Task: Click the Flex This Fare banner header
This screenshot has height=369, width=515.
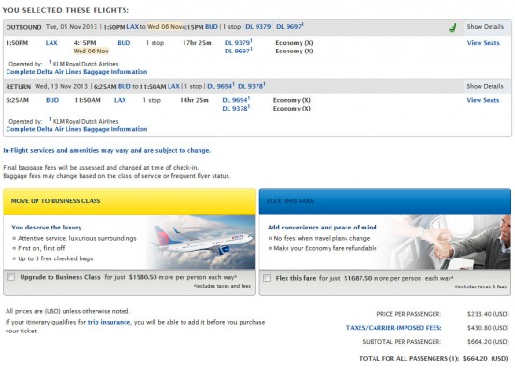Action: point(385,201)
